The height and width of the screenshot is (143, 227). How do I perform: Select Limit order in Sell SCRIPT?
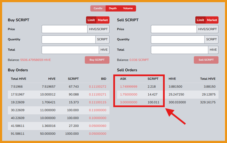200,20
